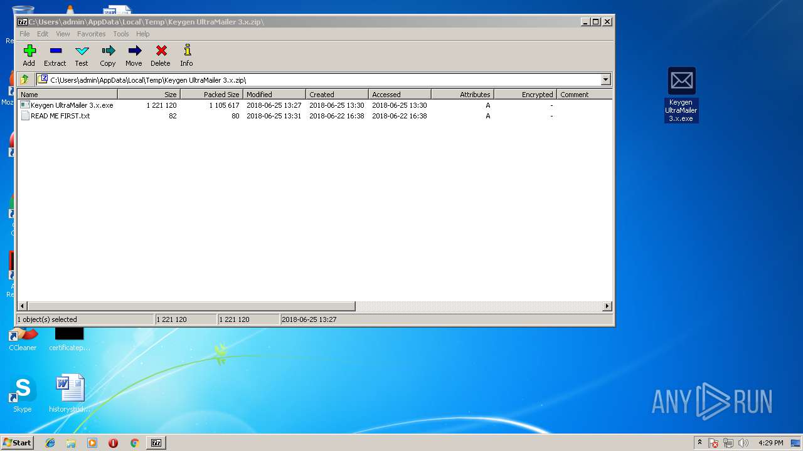This screenshot has width=803, height=451.
Task: Click the horizontal scrollbar thumb
Action: click(x=191, y=306)
